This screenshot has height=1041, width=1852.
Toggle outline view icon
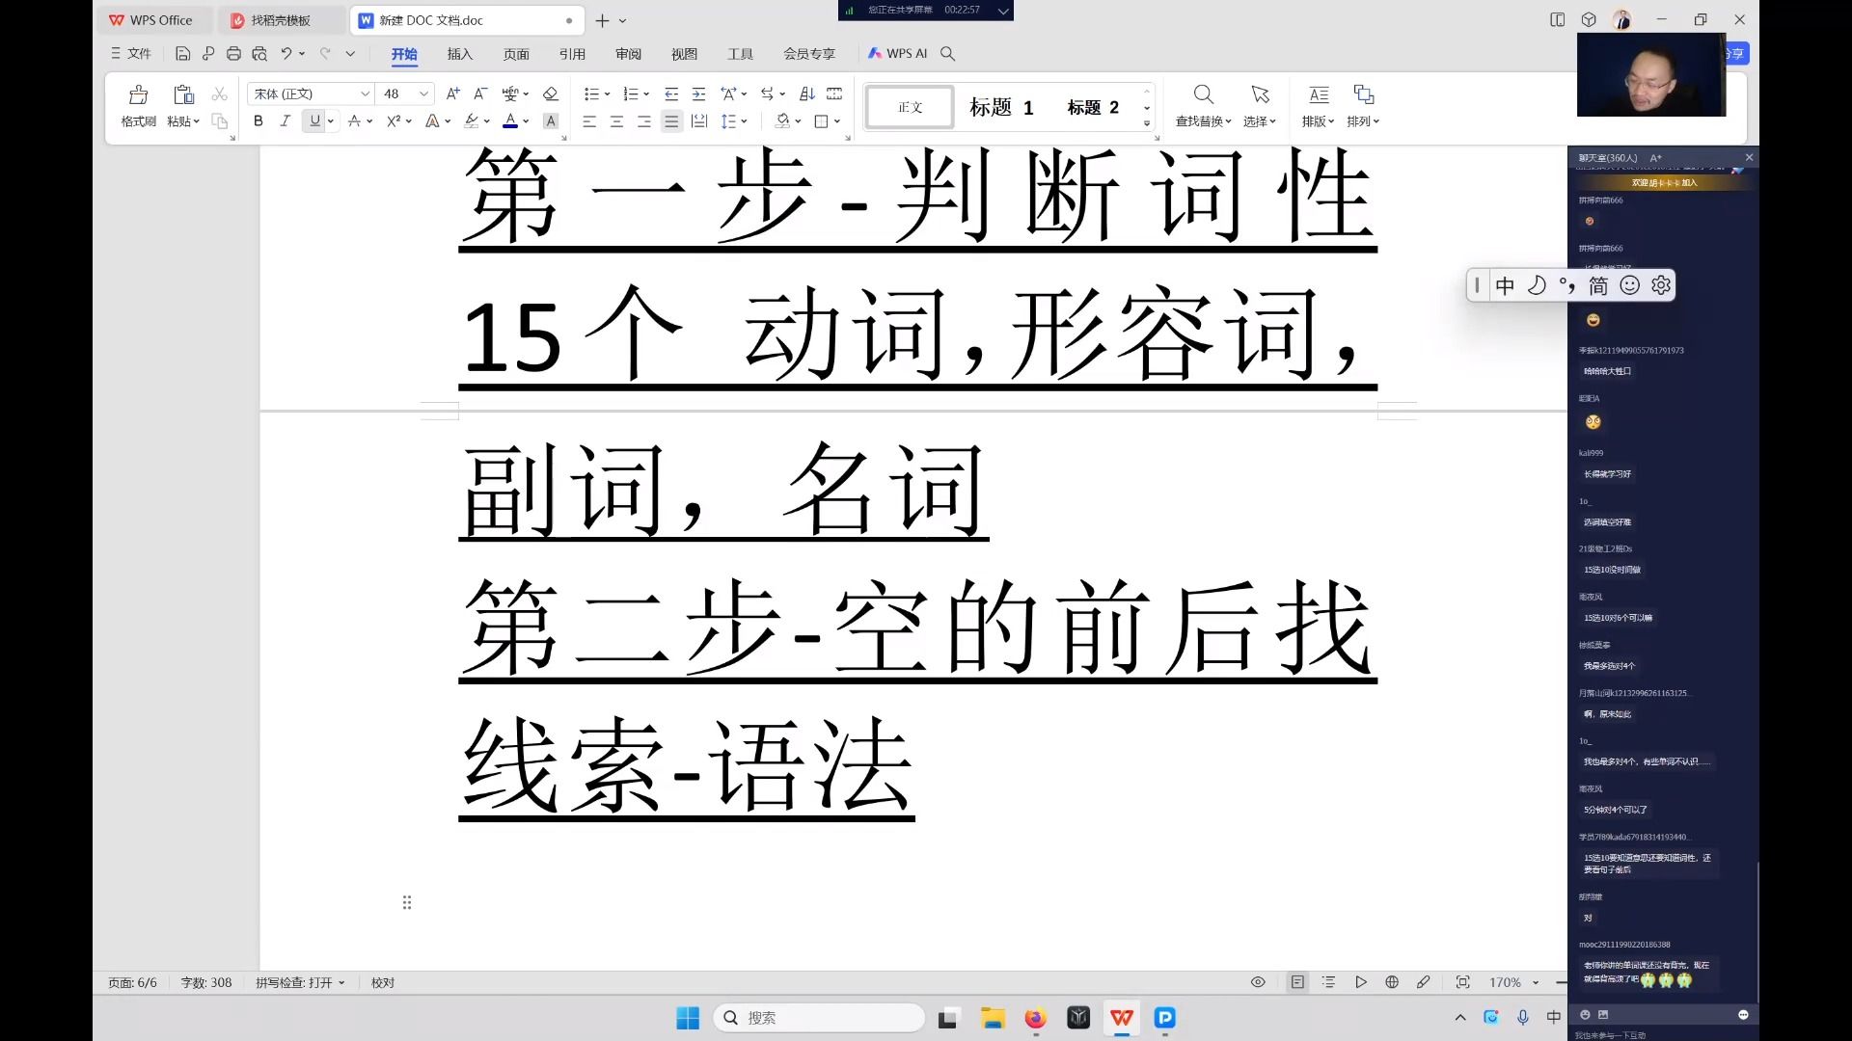(x=1328, y=982)
